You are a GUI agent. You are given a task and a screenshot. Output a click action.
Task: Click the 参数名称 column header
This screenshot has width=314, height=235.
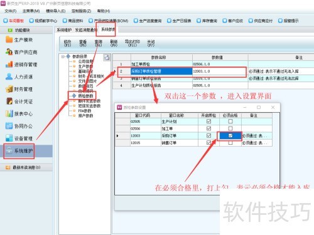(x=161, y=58)
